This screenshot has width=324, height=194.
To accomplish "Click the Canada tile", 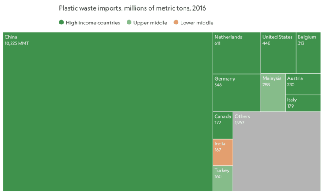I will coord(222,126).
